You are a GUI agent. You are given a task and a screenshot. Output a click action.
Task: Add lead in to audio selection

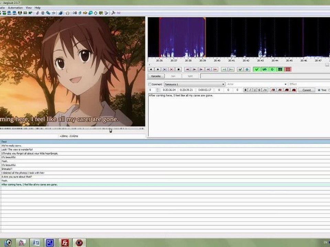(x=224, y=69)
